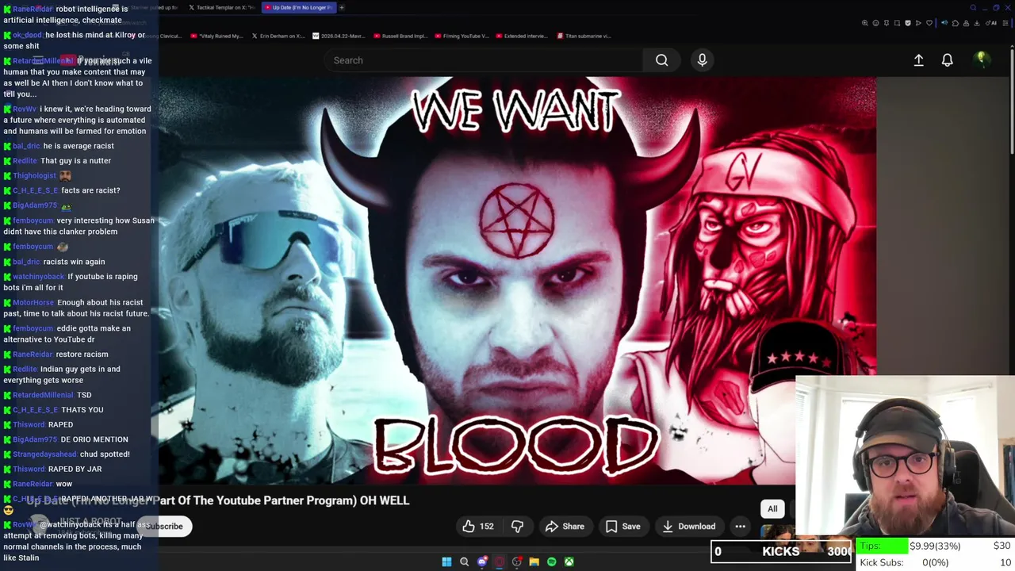The width and height of the screenshot is (1015, 571).
Task: Click the Share button under the video
Action: [x=565, y=526]
